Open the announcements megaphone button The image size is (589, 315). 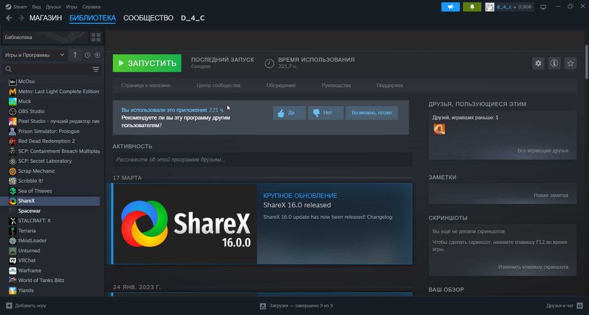[x=451, y=6]
